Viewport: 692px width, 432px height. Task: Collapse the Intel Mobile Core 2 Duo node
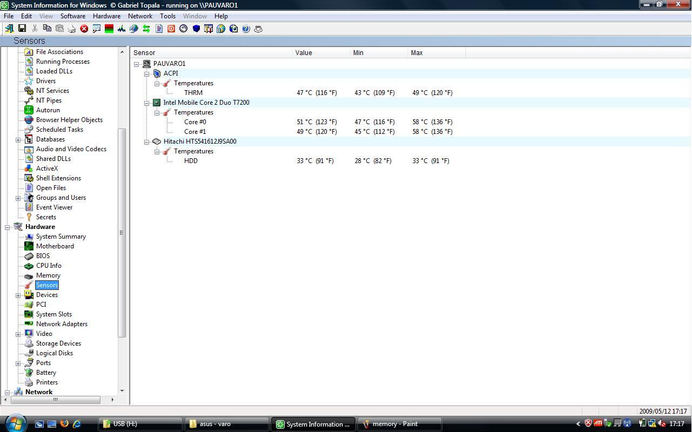click(146, 103)
